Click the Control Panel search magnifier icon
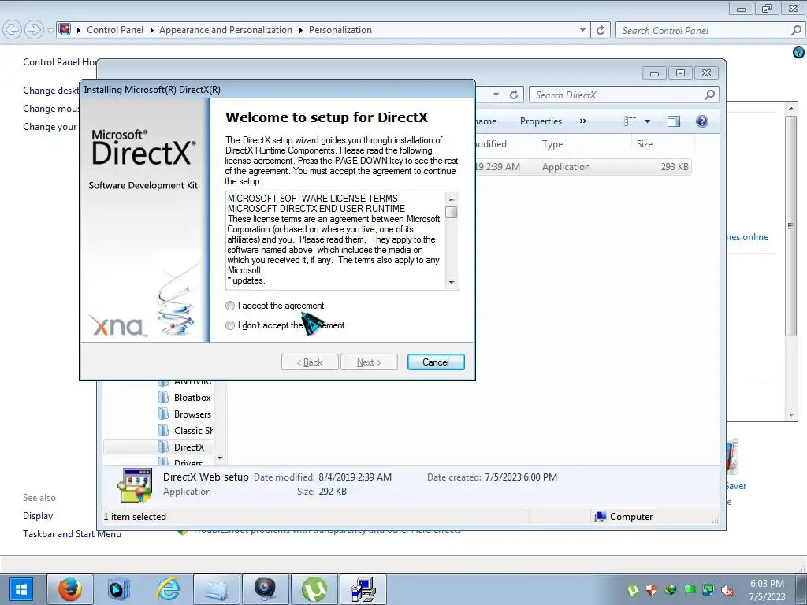 point(796,31)
